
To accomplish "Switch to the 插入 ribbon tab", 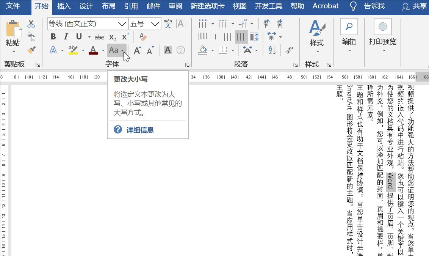I will [x=63, y=6].
